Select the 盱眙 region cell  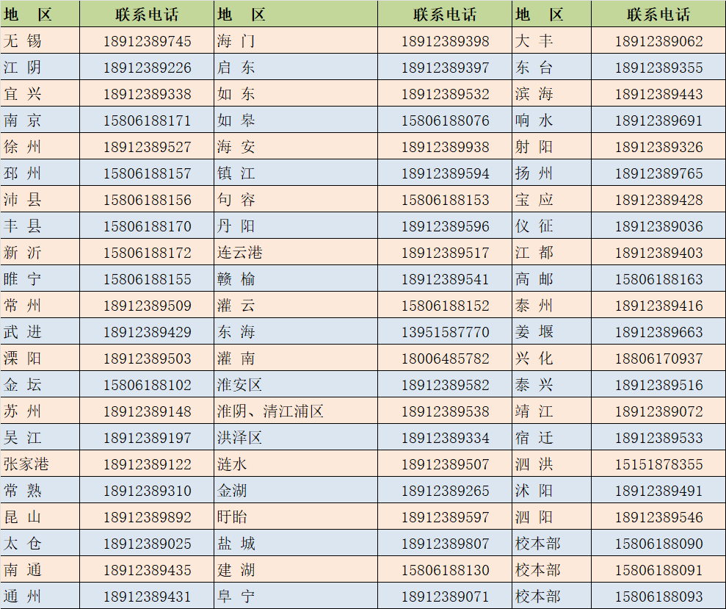click(233, 517)
